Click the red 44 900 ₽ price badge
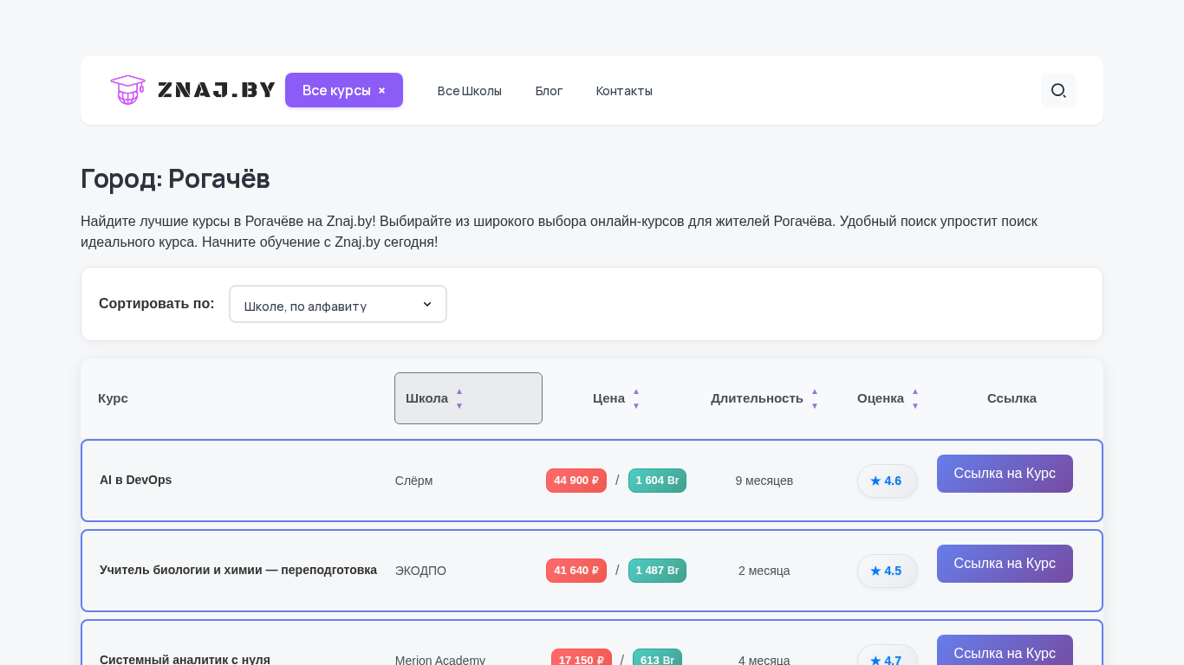 576,481
